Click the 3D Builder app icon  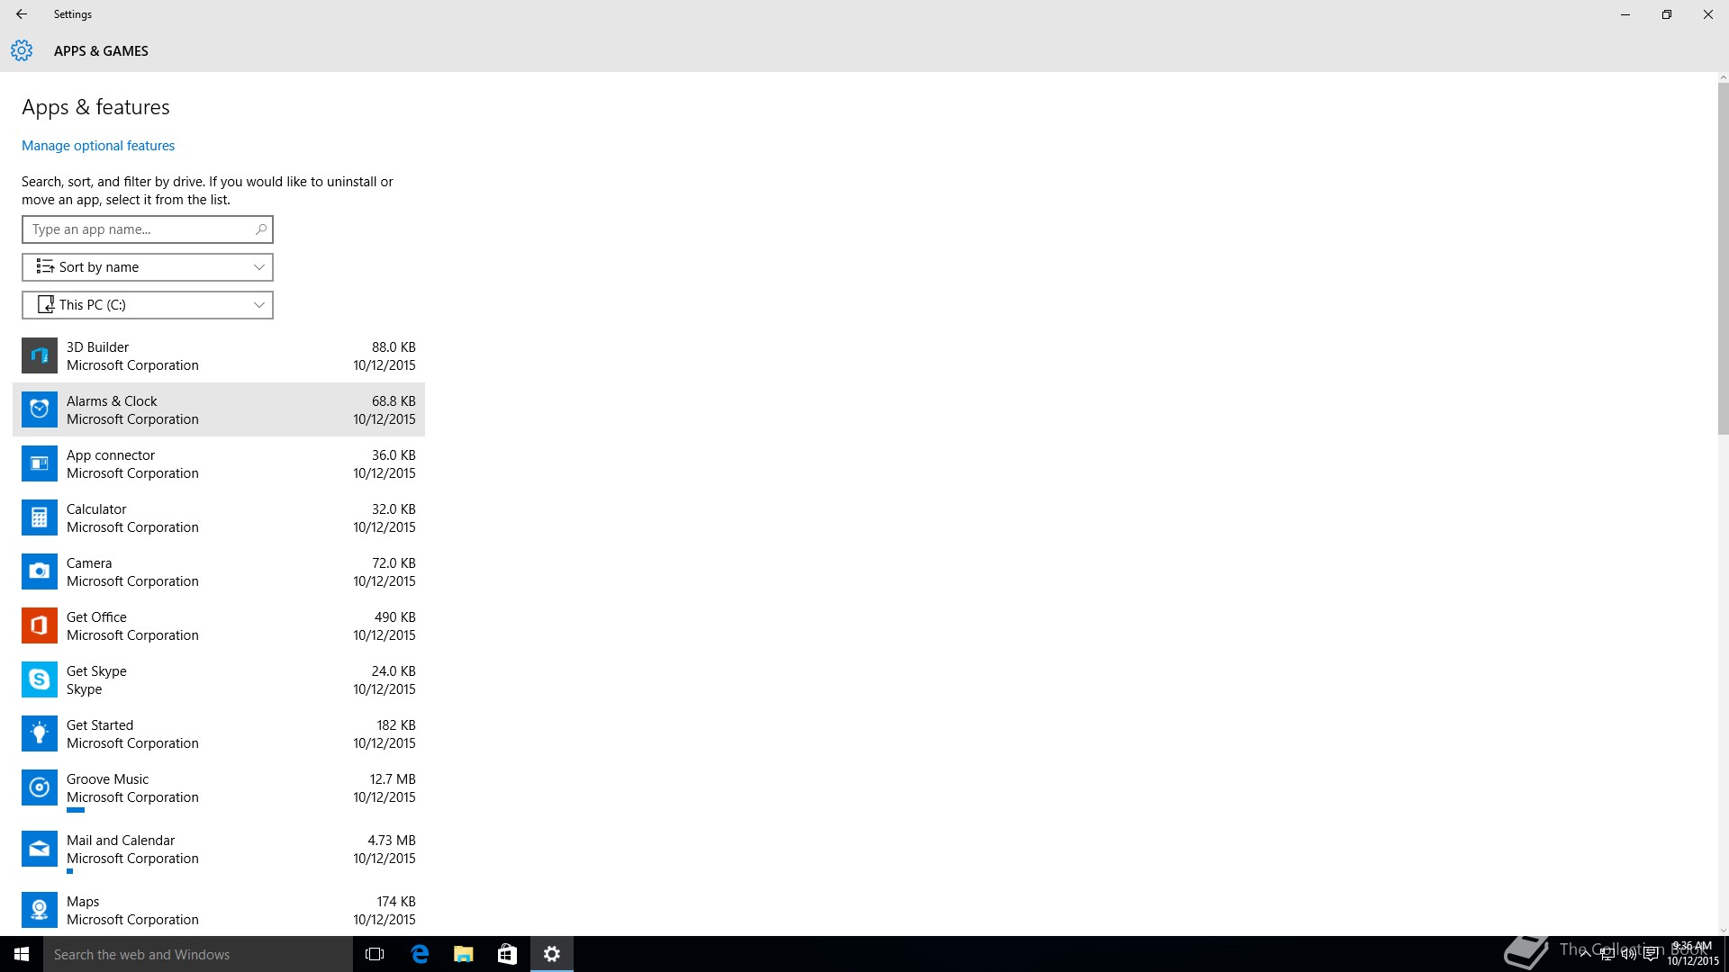click(40, 355)
